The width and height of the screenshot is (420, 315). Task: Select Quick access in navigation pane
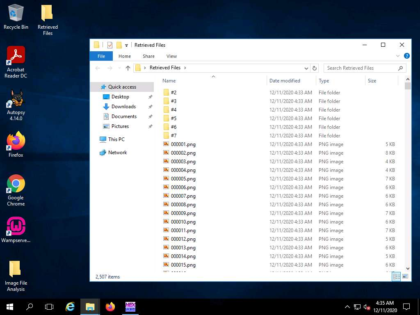(x=122, y=87)
